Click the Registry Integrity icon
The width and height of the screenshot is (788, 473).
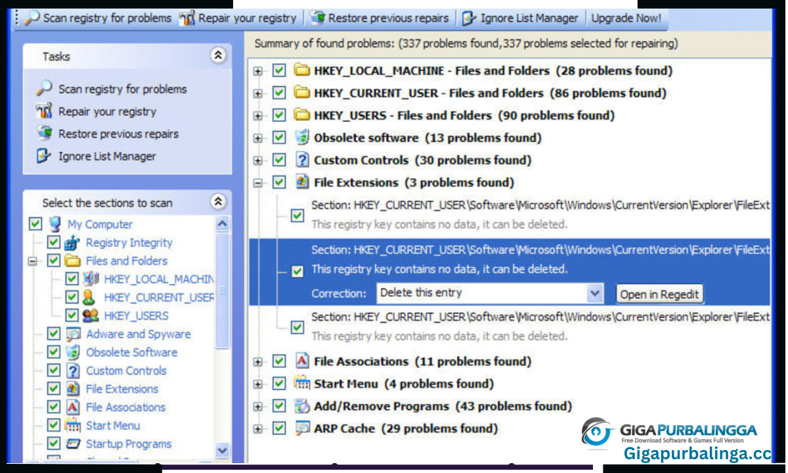[x=73, y=242]
